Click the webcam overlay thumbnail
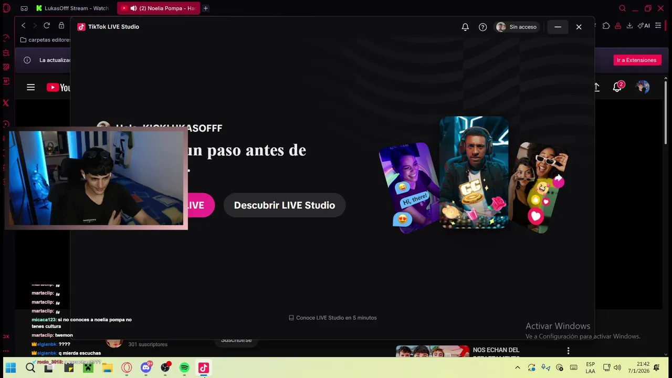The image size is (672, 378). (96, 178)
